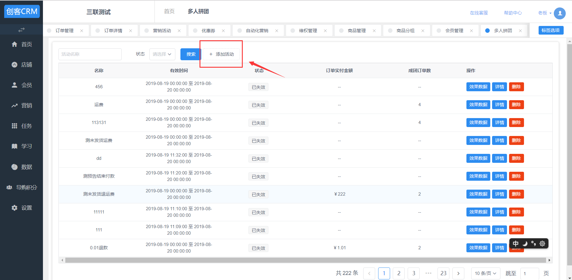Click the 任务 grid icon in the sidebar

(14, 126)
